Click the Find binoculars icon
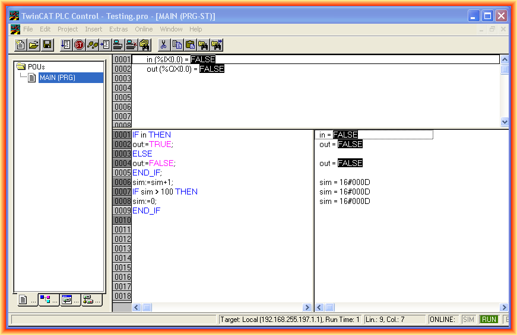 tap(204, 44)
